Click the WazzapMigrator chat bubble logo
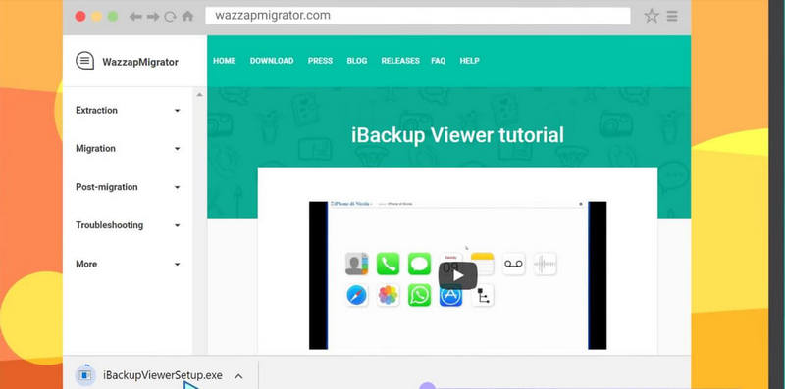 pyautogui.click(x=84, y=61)
